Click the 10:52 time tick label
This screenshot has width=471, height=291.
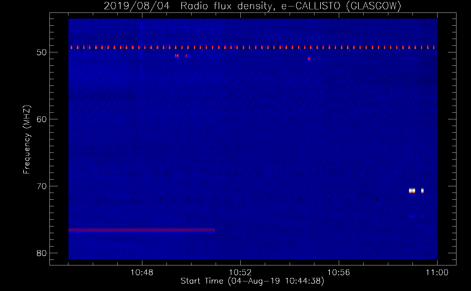(240, 273)
